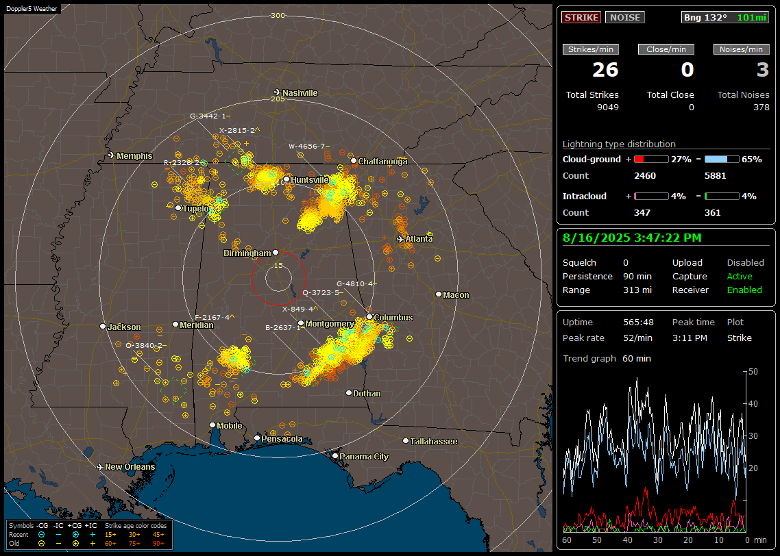This screenshot has height=556, width=780.
Task: Click the Lightning type distribution heading
Action: tap(619, 144)
